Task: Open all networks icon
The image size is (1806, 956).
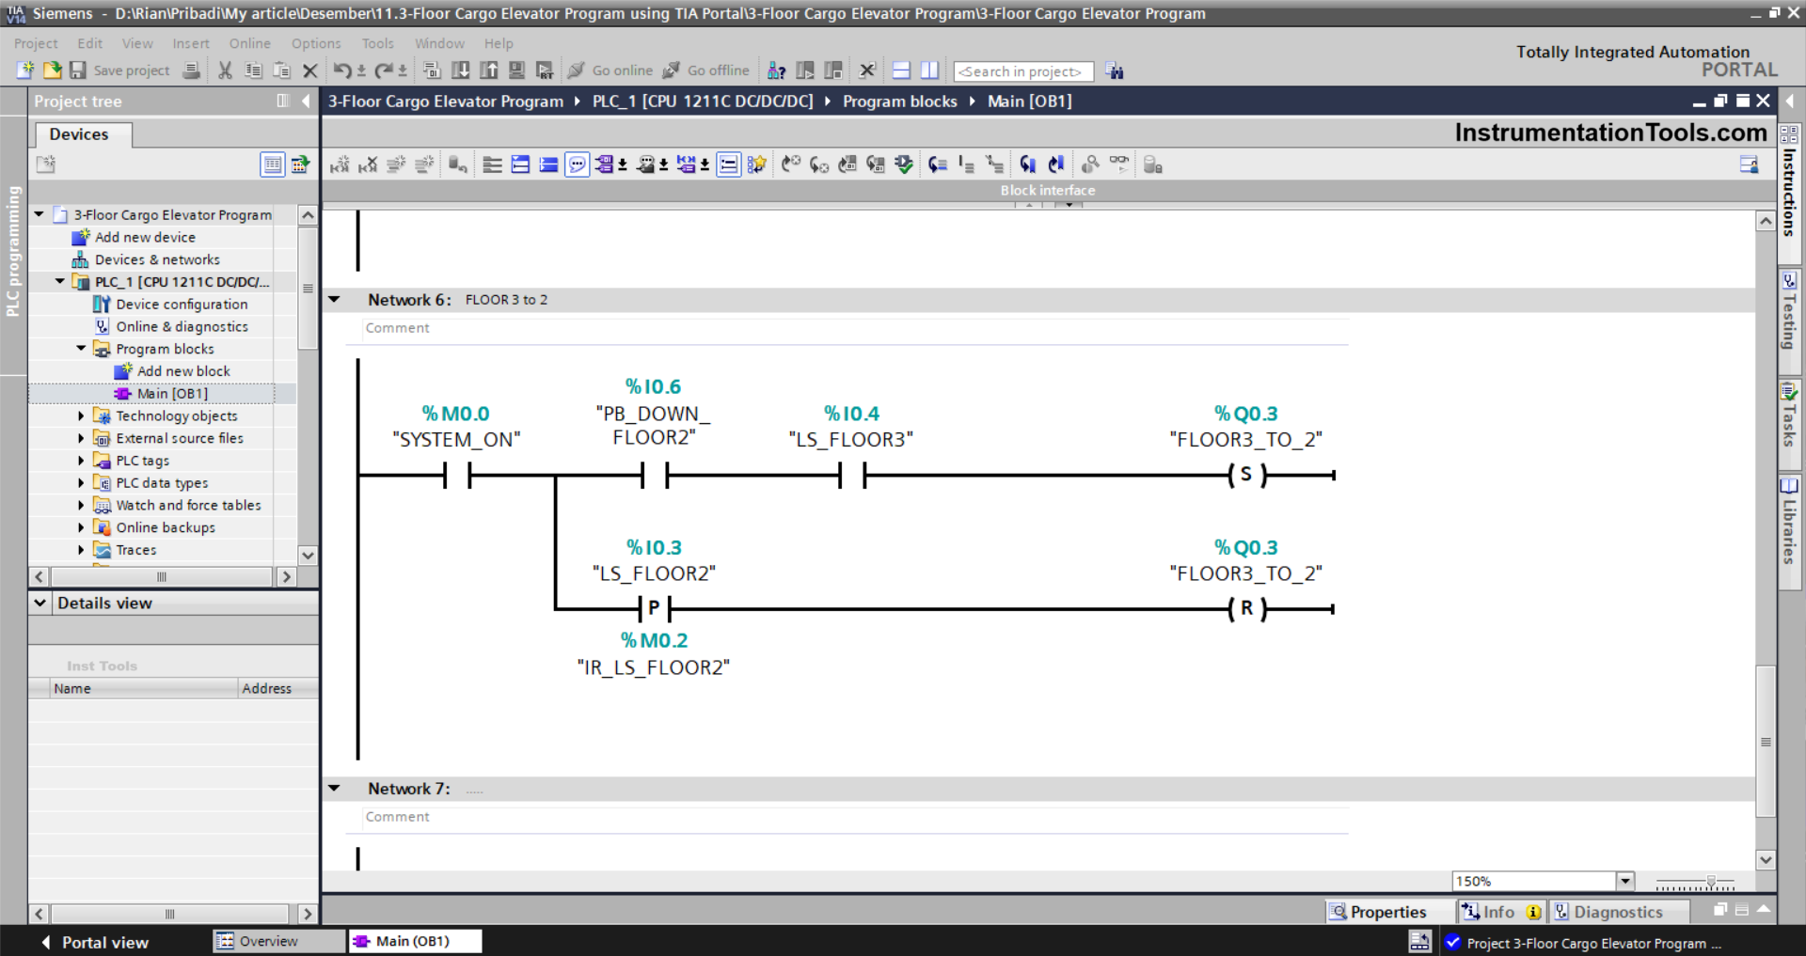Action: click(520, 165)
